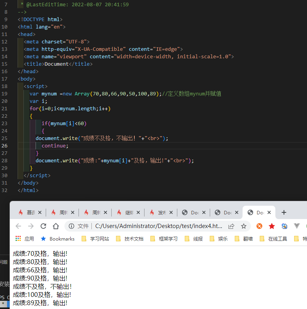The height and width of the screenshot is (309, 307).
Task: Click output line 成绩不及格,不输出!
Action: click(42, 286)
